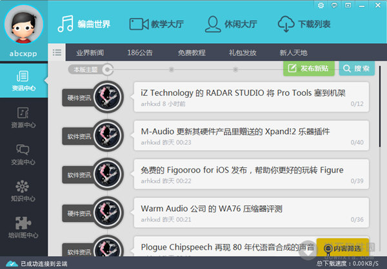Click the 搜索 search button
The height and width of the screenshot is (269, 387).
coord(357,68)
